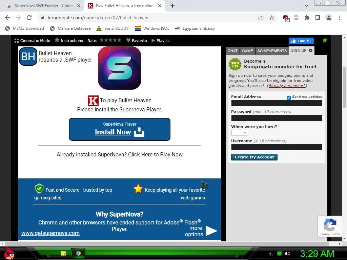This screenshot has height=260, width=347.
Task: Click the red Kongregate K icon
Action: (x=93, y=101)
